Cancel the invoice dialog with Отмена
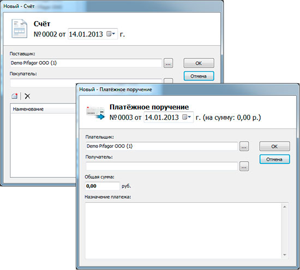Image resolution: width=300 pixels, height=270 pixels. click(199, 76)
